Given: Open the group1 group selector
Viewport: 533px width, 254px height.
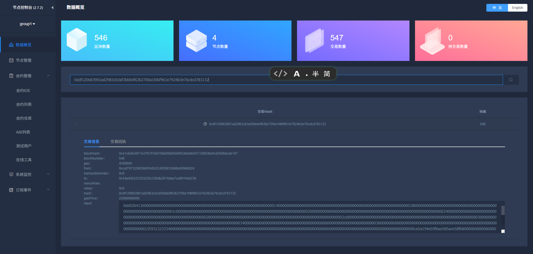Looking at the screenshot, I should (27, 24).
